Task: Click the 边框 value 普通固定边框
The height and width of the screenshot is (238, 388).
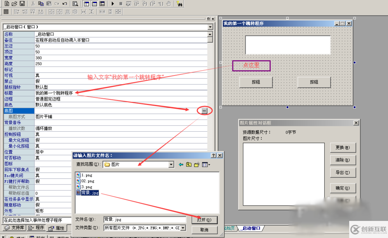Action: click(48, 99)
